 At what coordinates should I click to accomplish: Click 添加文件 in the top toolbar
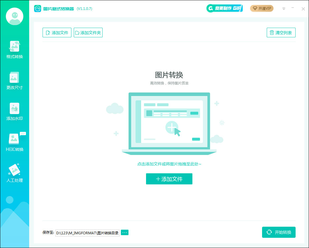coord(57,33)
